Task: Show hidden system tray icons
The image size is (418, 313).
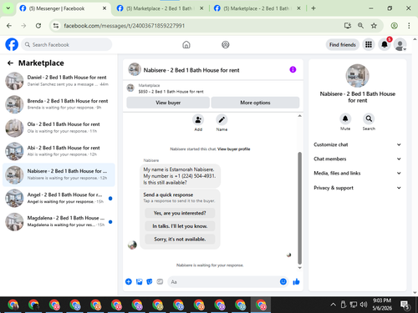Action: click(x=333, y=305)
